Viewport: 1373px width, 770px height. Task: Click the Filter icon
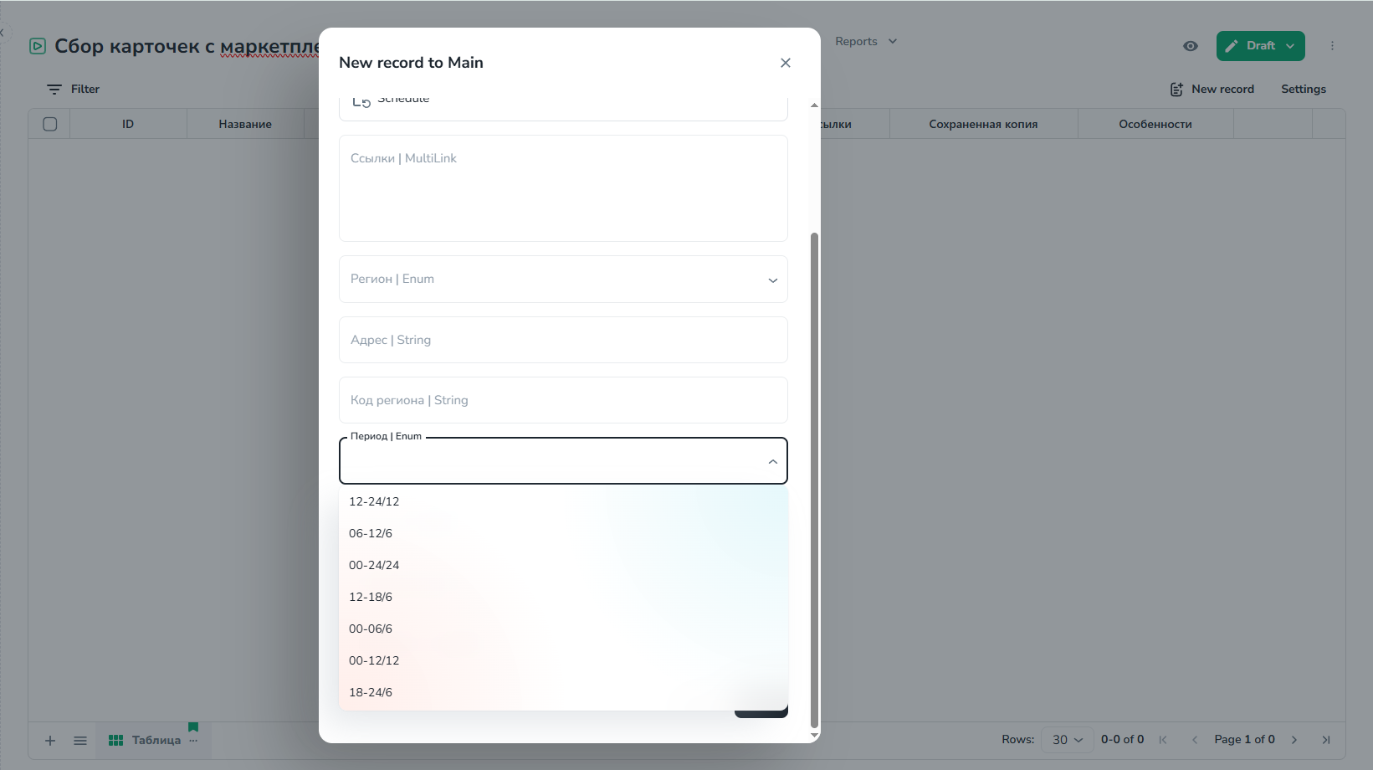[x=54, y=90]
